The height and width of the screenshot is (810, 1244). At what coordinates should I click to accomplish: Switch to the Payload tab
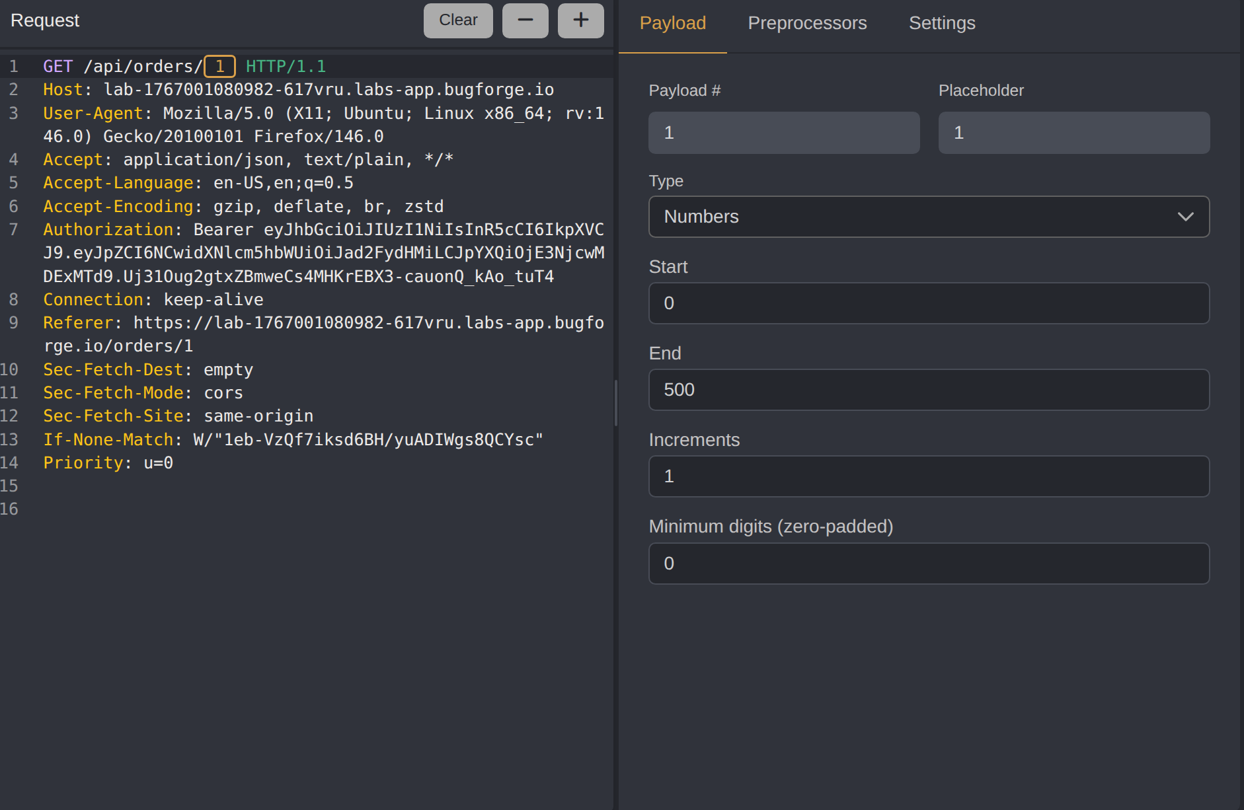(672, 23)
